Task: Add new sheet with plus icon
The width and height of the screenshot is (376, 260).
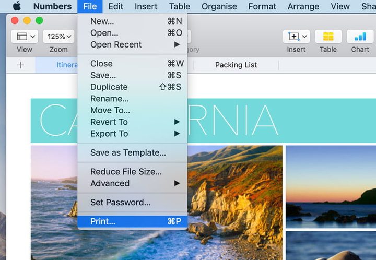Action: point(20,65)
